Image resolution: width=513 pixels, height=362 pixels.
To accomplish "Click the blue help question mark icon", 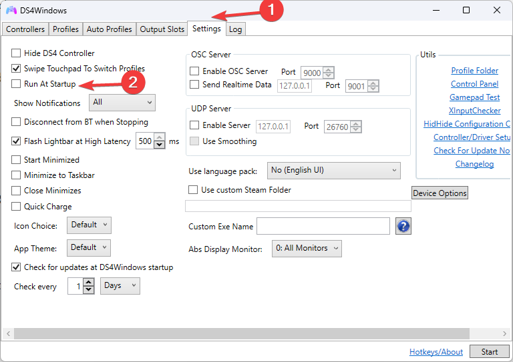I will coord(403,226).
